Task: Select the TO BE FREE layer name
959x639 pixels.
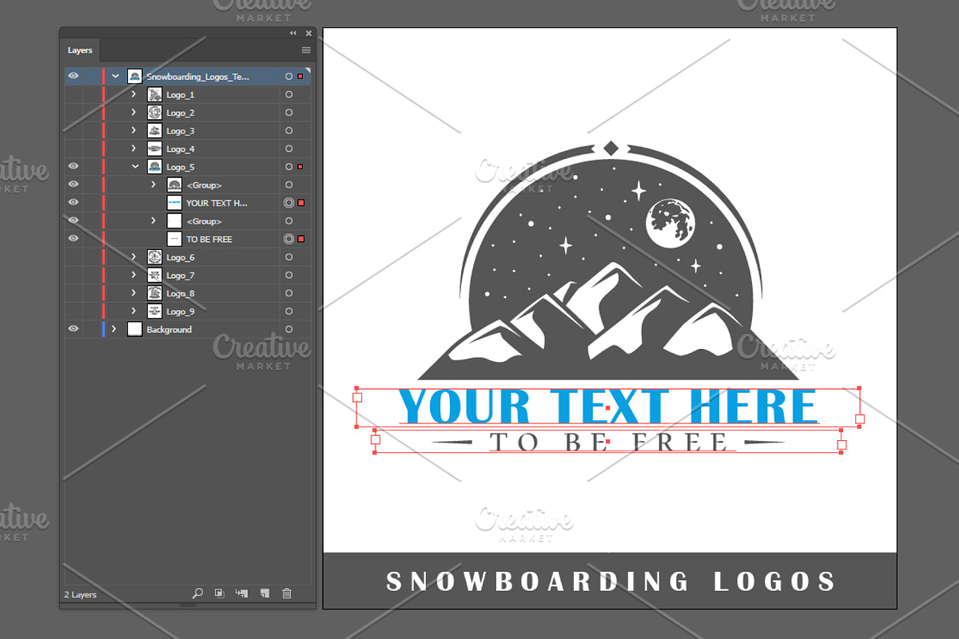Action: tap(209, 239)
